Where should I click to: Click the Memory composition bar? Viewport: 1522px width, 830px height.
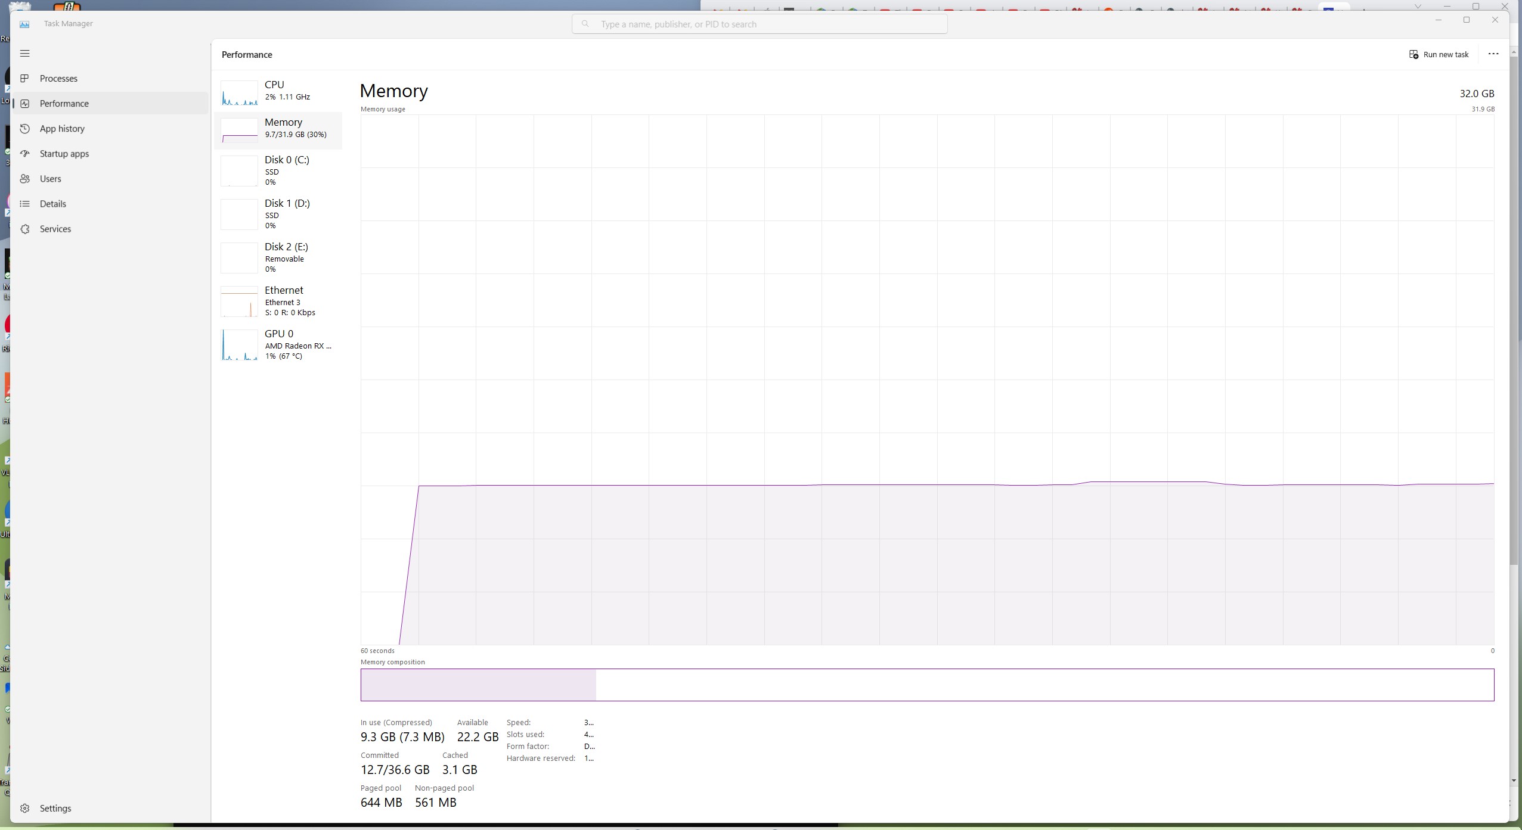tap(926, 685)
